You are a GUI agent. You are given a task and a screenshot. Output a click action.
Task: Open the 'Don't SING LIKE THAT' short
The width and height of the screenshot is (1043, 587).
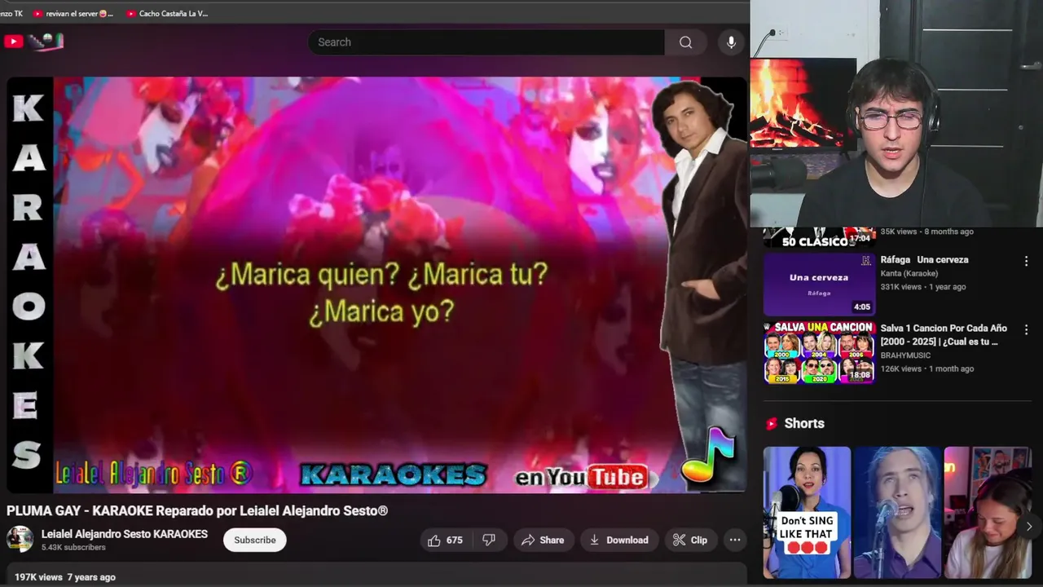pyautogui.click(x=807, y=512)
